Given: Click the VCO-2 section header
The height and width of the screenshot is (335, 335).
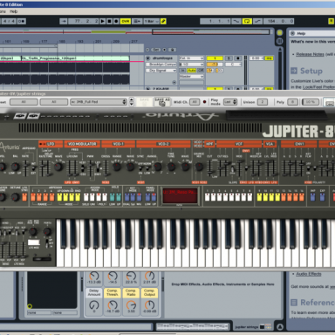Looking at the screenshot, I should 163,144.
